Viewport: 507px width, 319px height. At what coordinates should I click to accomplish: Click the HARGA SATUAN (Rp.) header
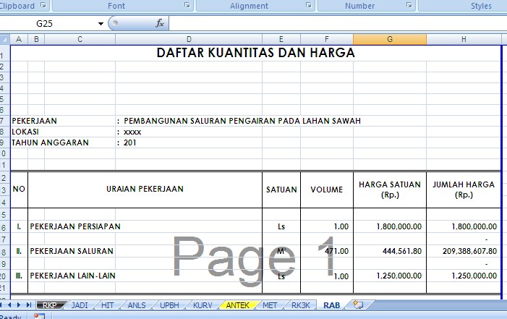[390, 190]
